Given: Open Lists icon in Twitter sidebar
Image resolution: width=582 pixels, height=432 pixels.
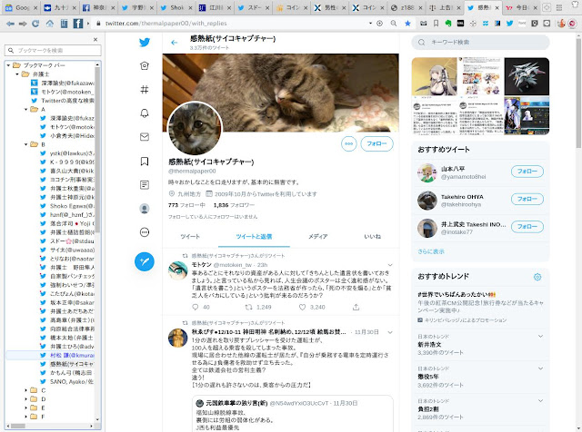Looking at the screenshot, I should 145,184.
